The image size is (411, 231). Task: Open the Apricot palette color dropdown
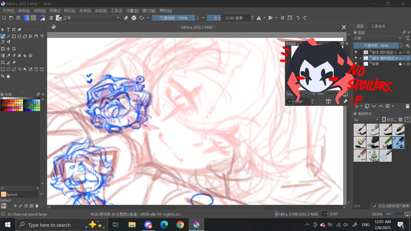point(41,194)
